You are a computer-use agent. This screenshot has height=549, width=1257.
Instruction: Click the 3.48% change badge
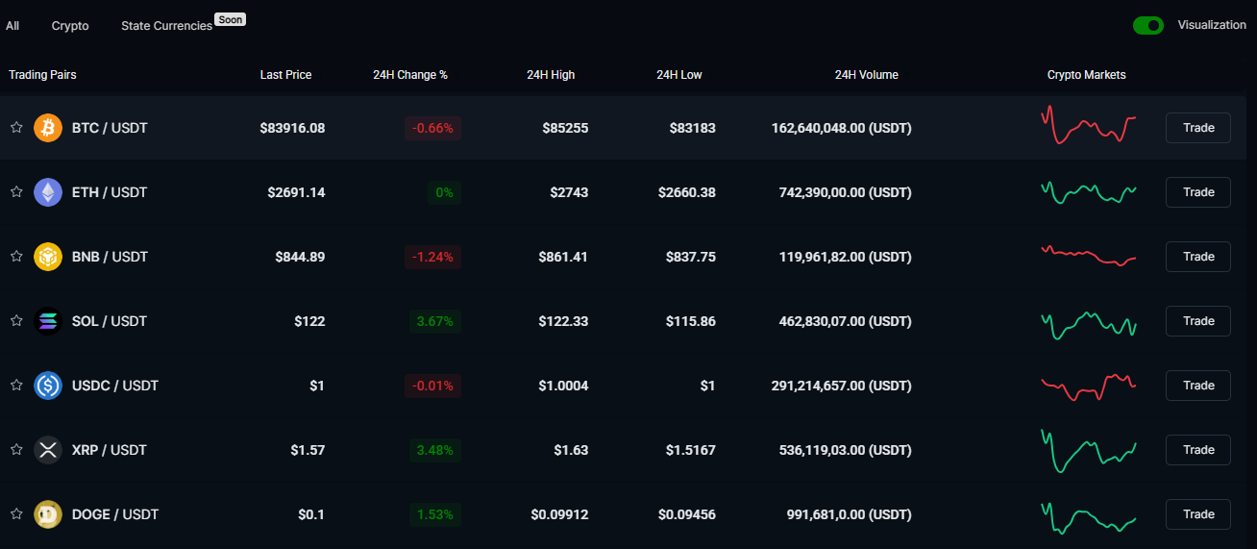coord(434,450)
